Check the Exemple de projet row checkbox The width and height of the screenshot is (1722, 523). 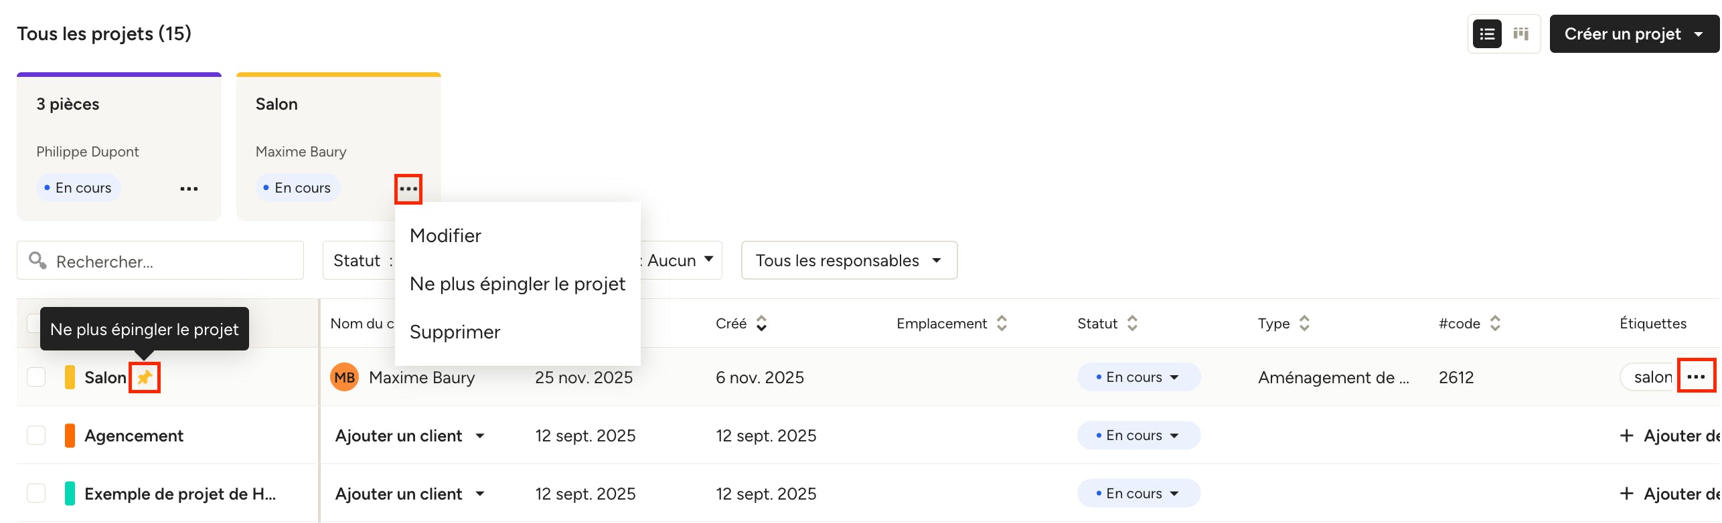coord(36,494)
